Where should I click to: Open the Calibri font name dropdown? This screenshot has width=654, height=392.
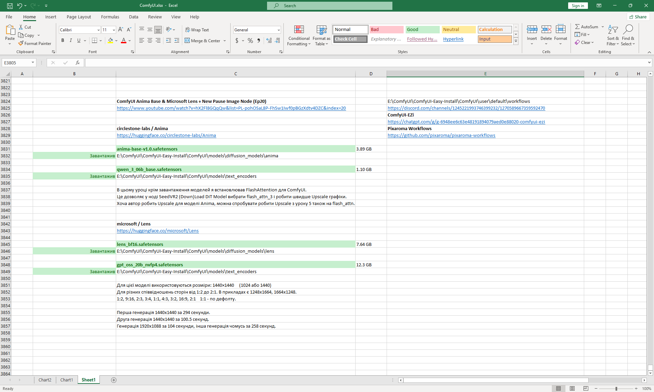[98, 30]
